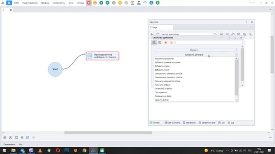
Task: Click the yellow circle icon after the gray one
Action: click(x=120, y=3)
